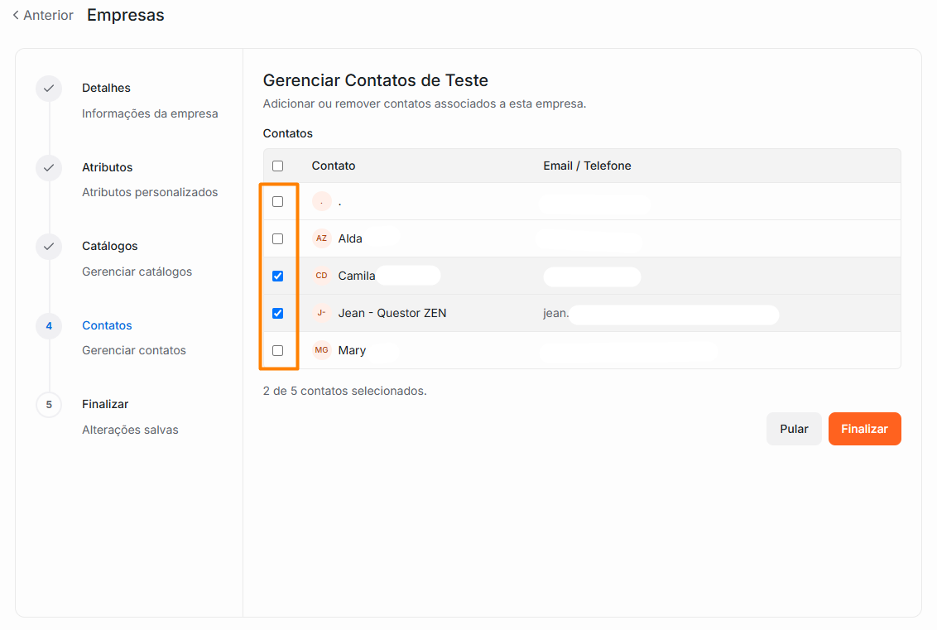
Task: Open the Contatos step
Action: coord(107,325)
